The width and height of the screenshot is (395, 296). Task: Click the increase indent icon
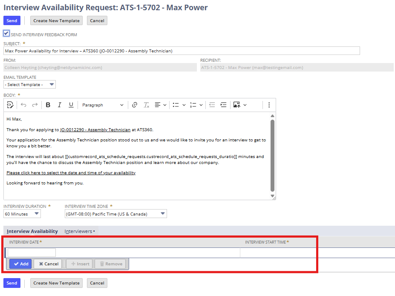[223, 105]
